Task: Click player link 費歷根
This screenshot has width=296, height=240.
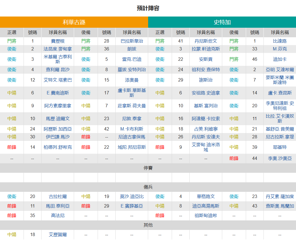Action: tap(58, 41)
